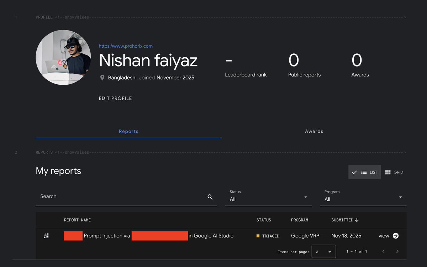Click EDIT PROFILE

(115, 98)
